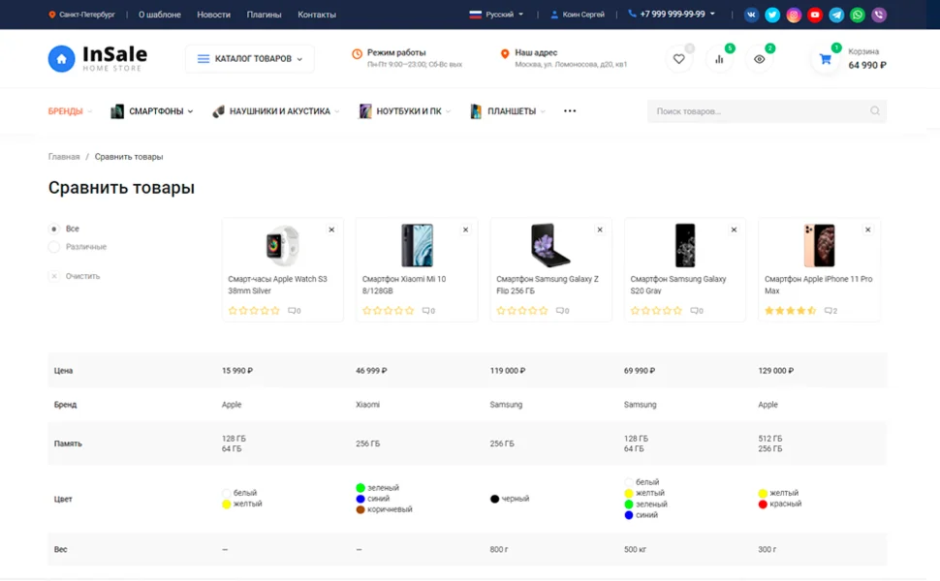This screenshot has height=581, width=940.
Task: Click the black color swatch for Galaxy Z Flip
Action: (495, 499)
